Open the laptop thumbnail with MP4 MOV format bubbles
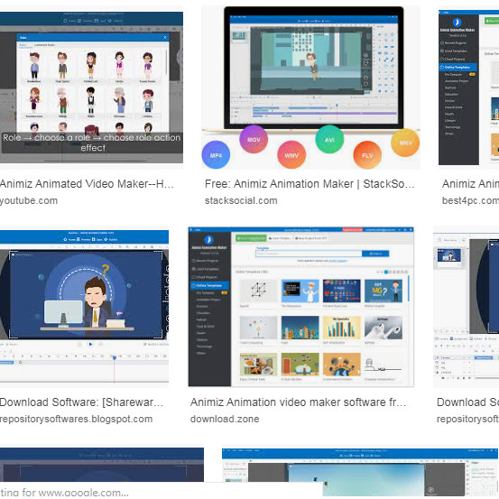 tap(310, 88)
